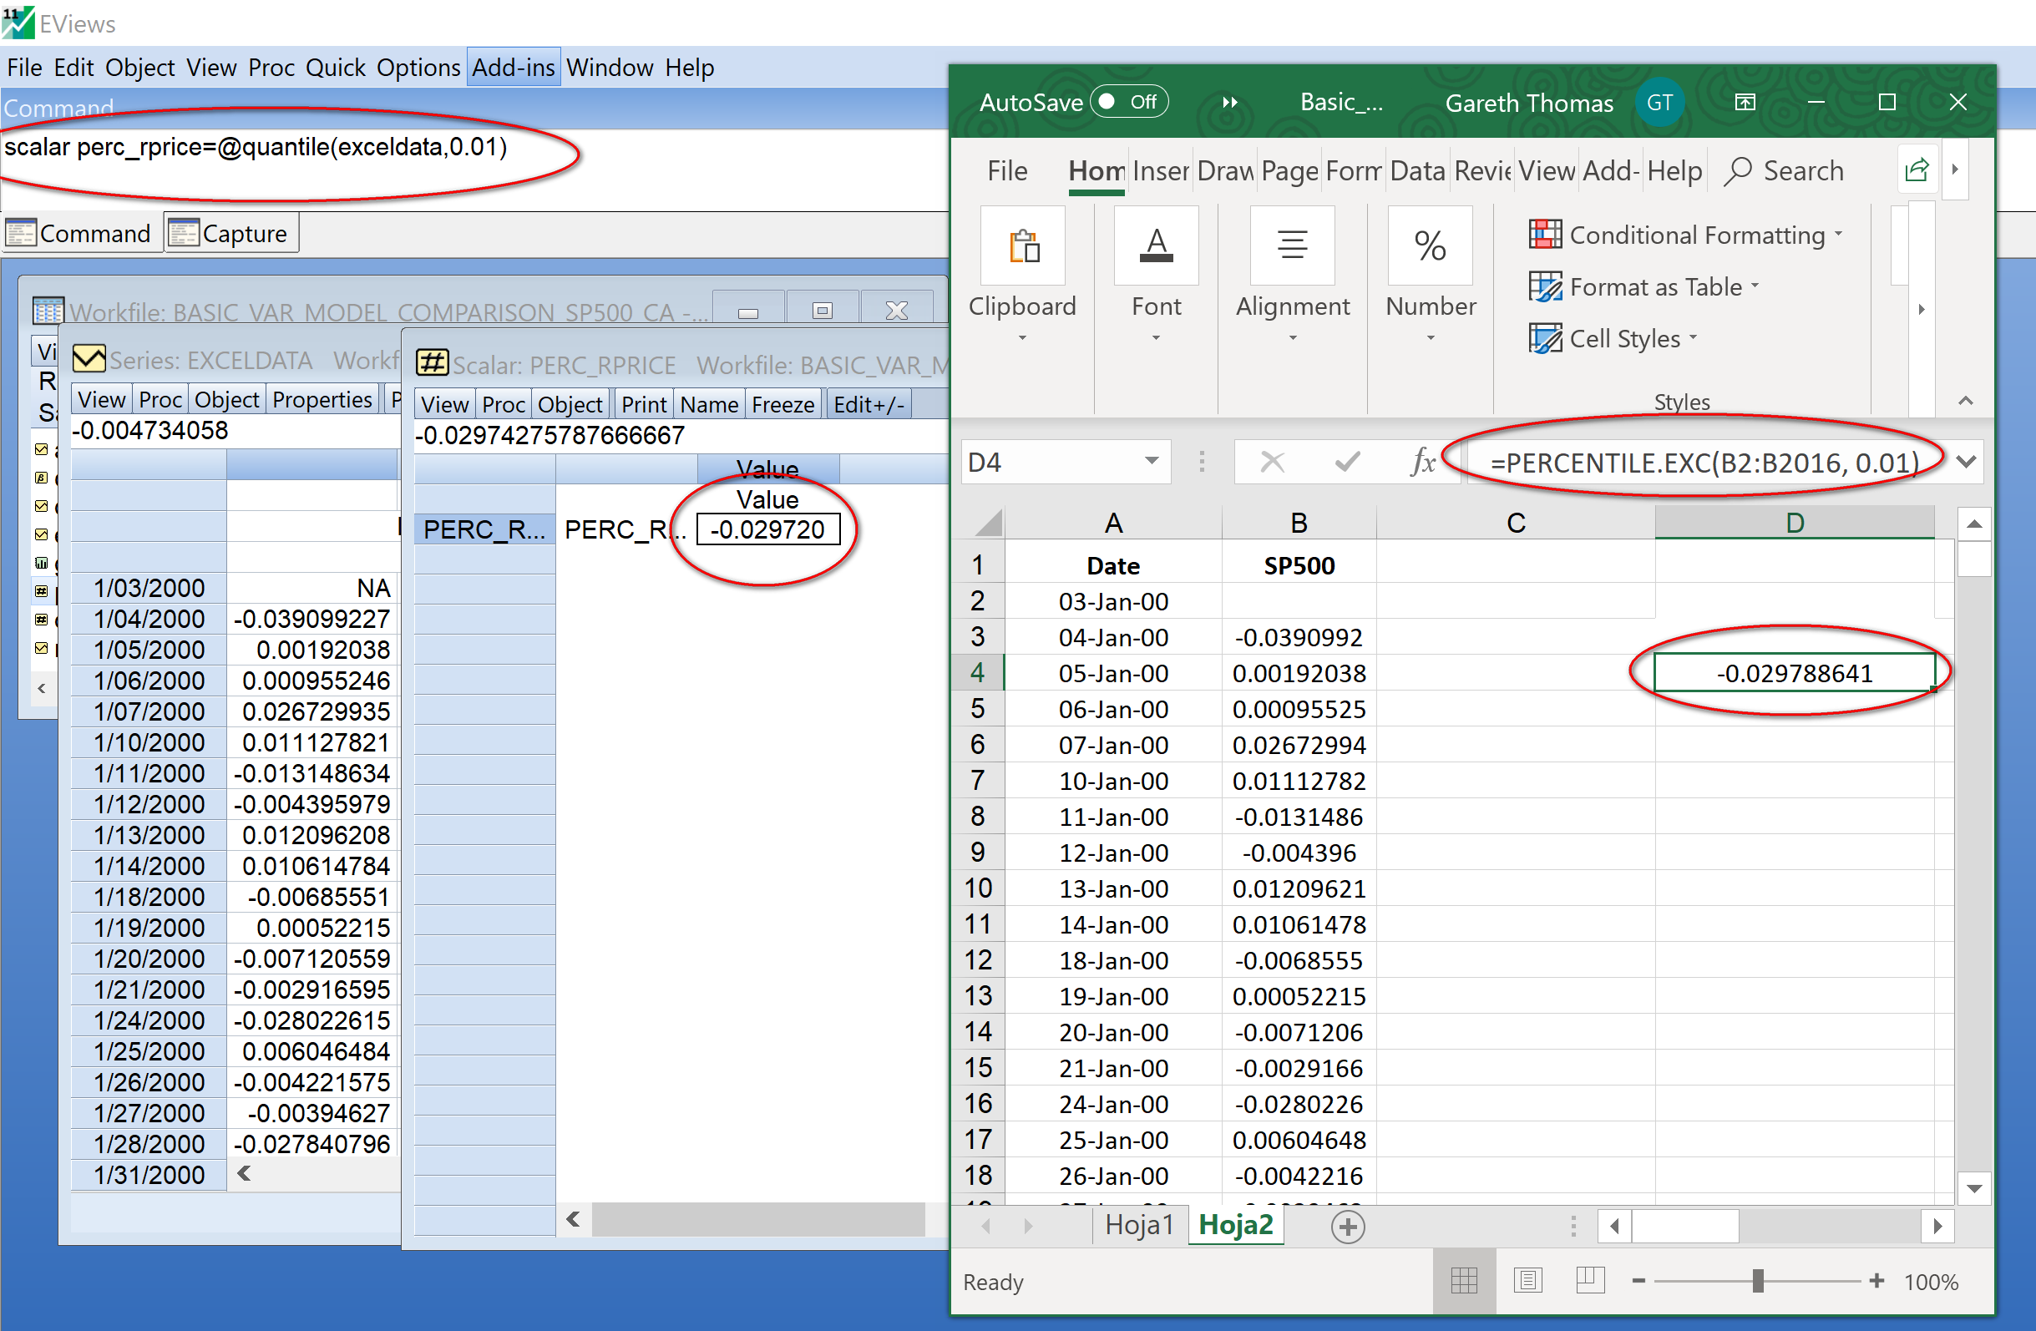Switch to Page Layout view icon

coord(1527,1281)
